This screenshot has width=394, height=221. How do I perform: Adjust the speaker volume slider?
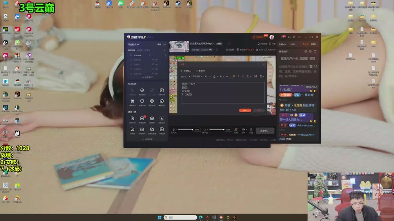(x=217, y=130)
